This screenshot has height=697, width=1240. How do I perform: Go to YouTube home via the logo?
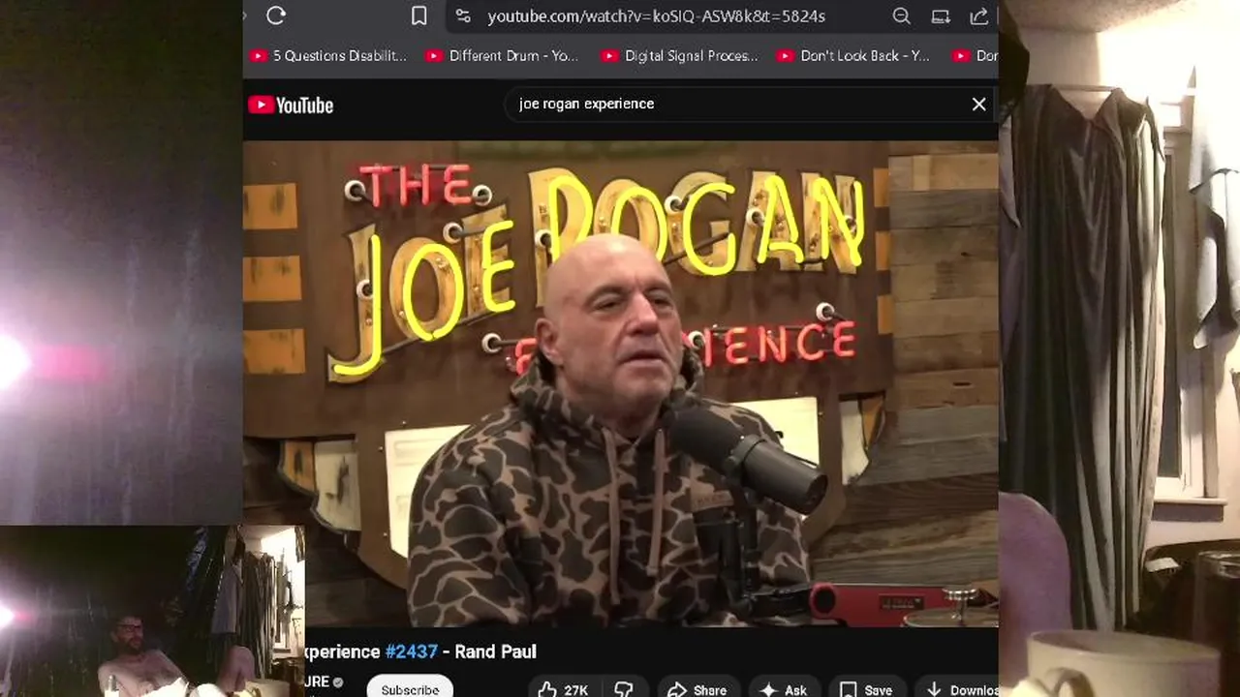coord(291,105)
